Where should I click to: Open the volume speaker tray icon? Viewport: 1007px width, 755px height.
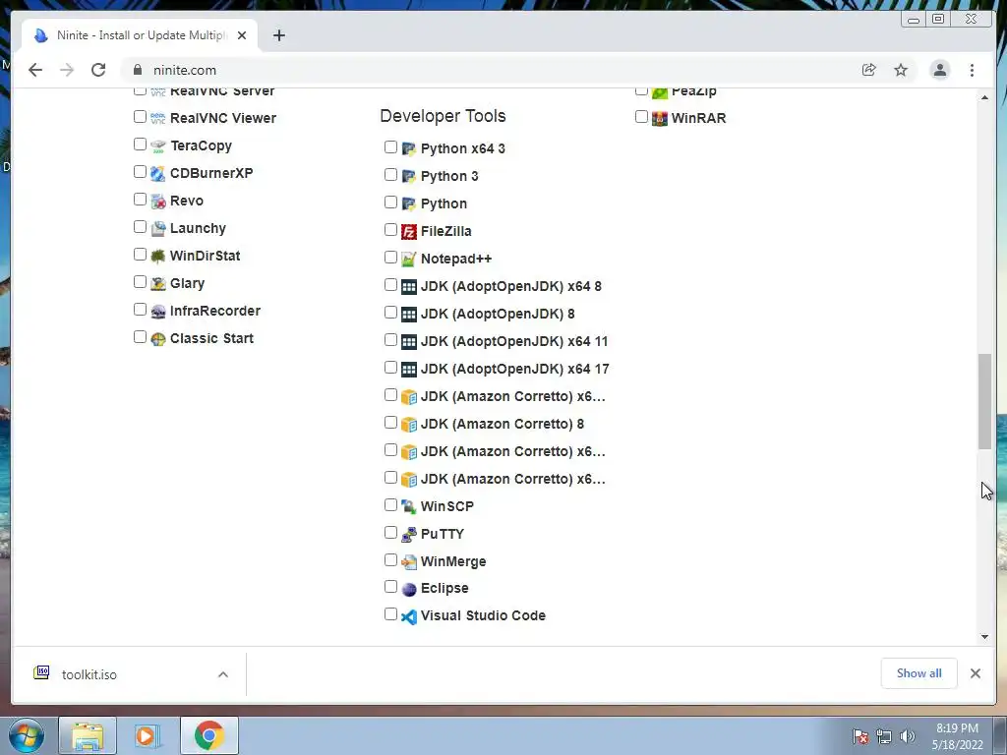point(908,736)
